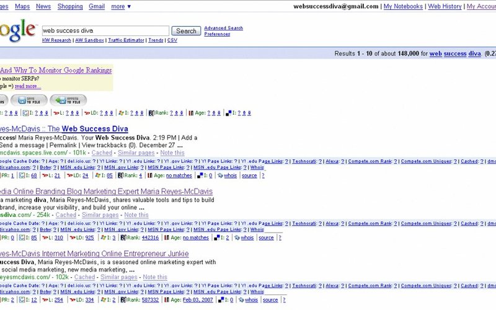This screenshot has width=496, height=310.
Task: Open source link in Rank 587332 row
Action: click(x=270, y=300)
